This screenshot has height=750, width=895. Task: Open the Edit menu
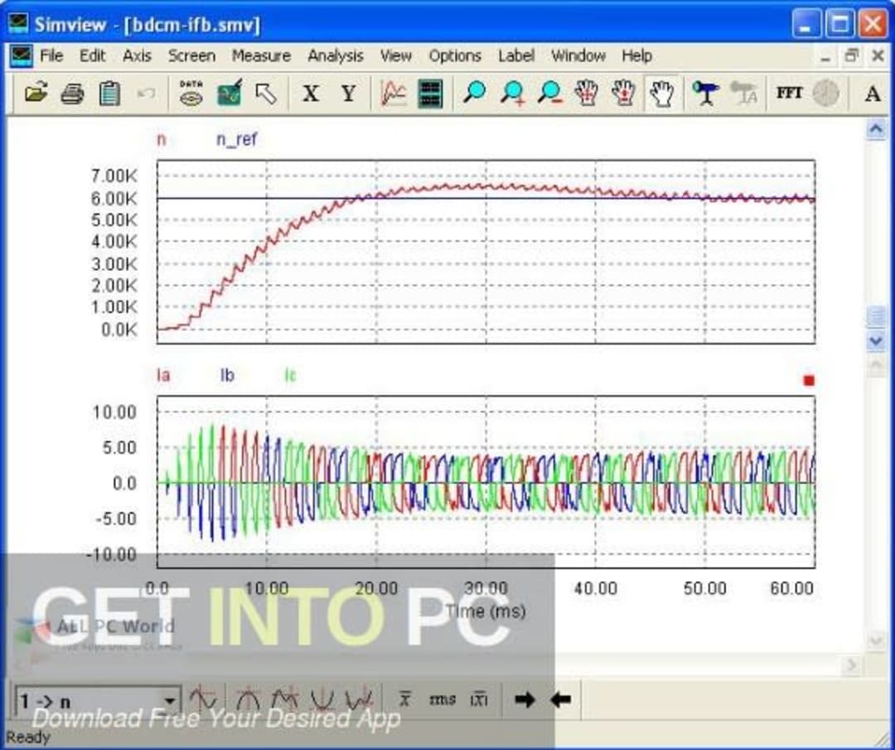[x=93, y=56]
